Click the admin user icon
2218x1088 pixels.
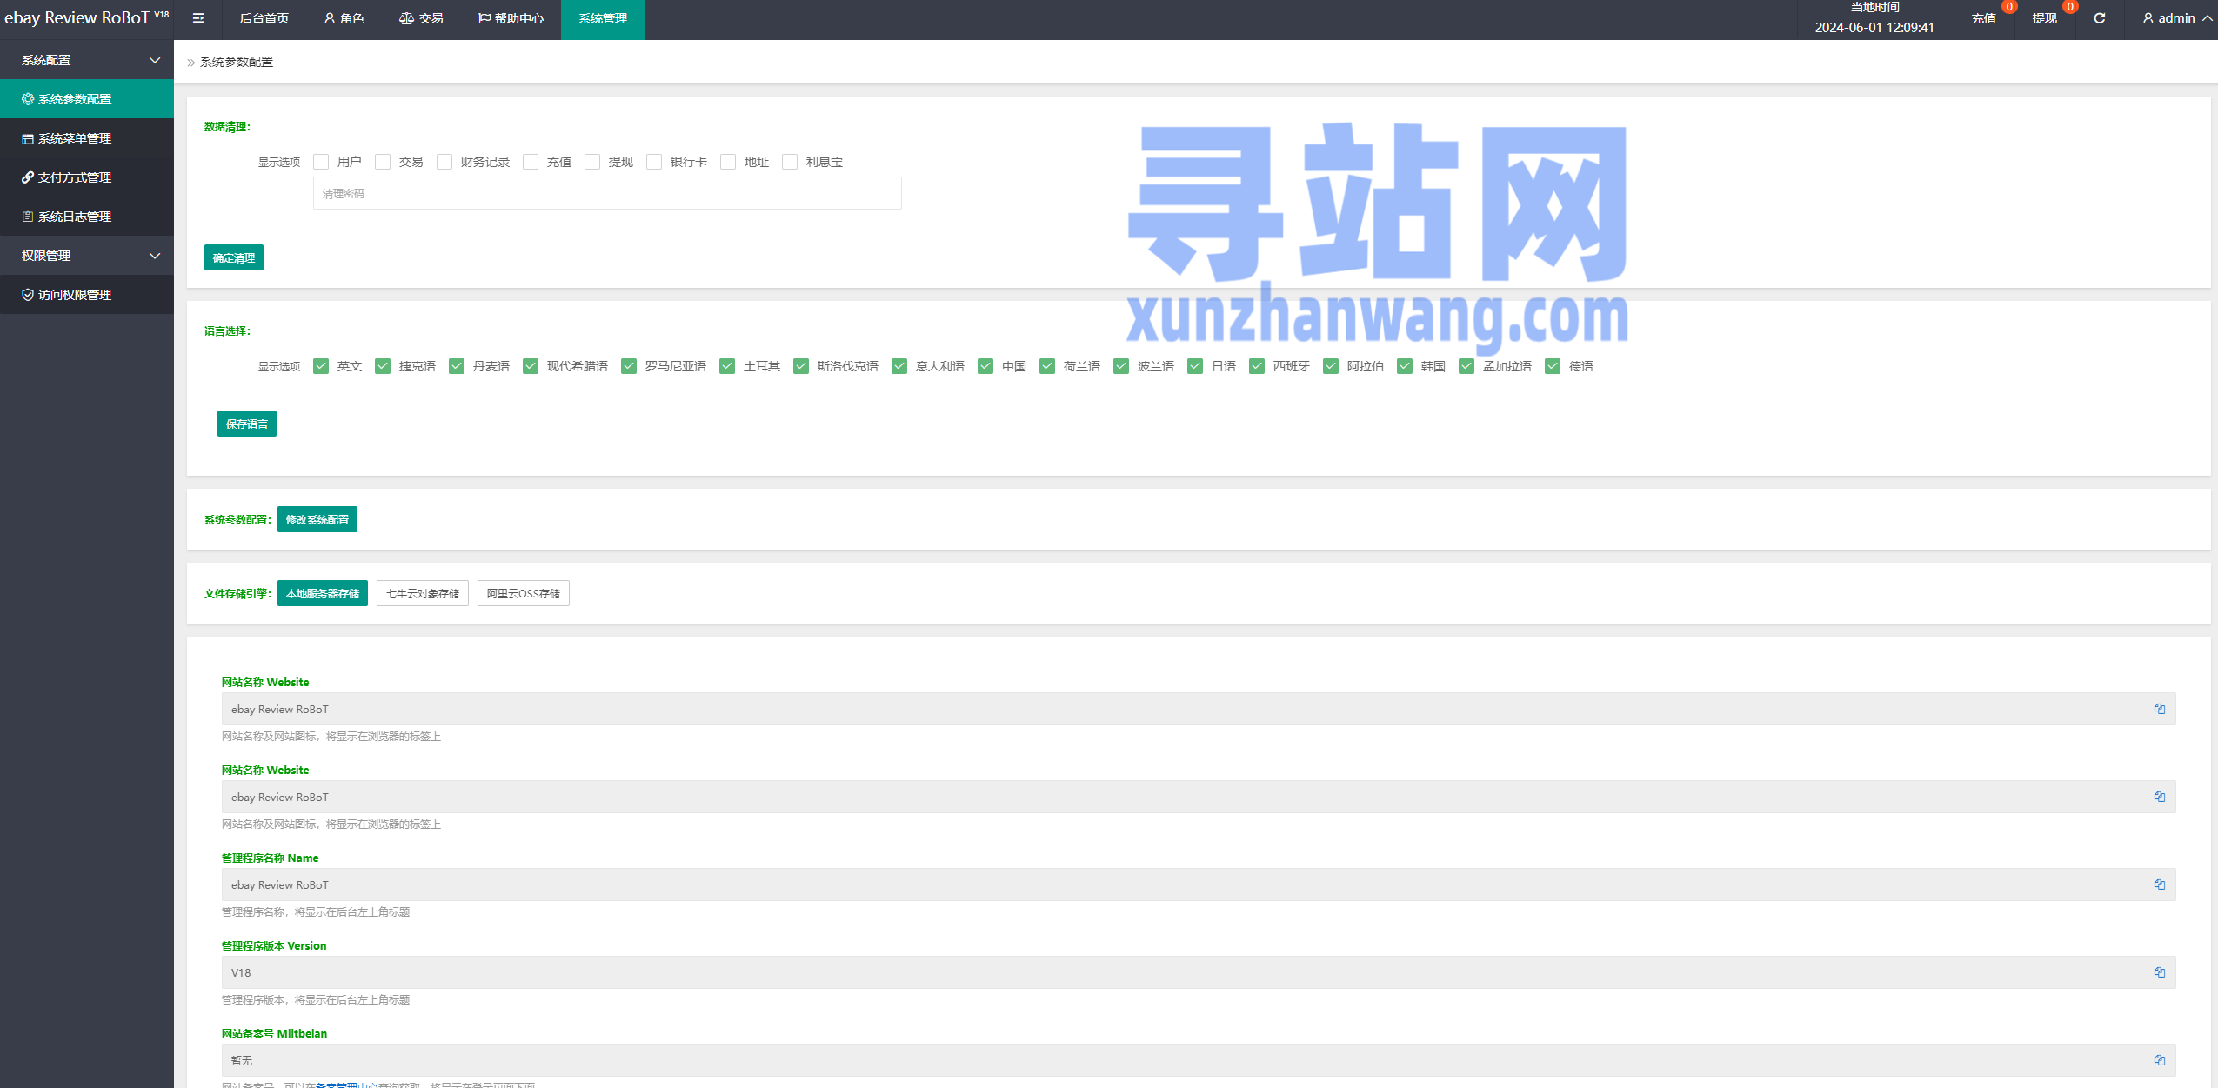coord(2148,18)
